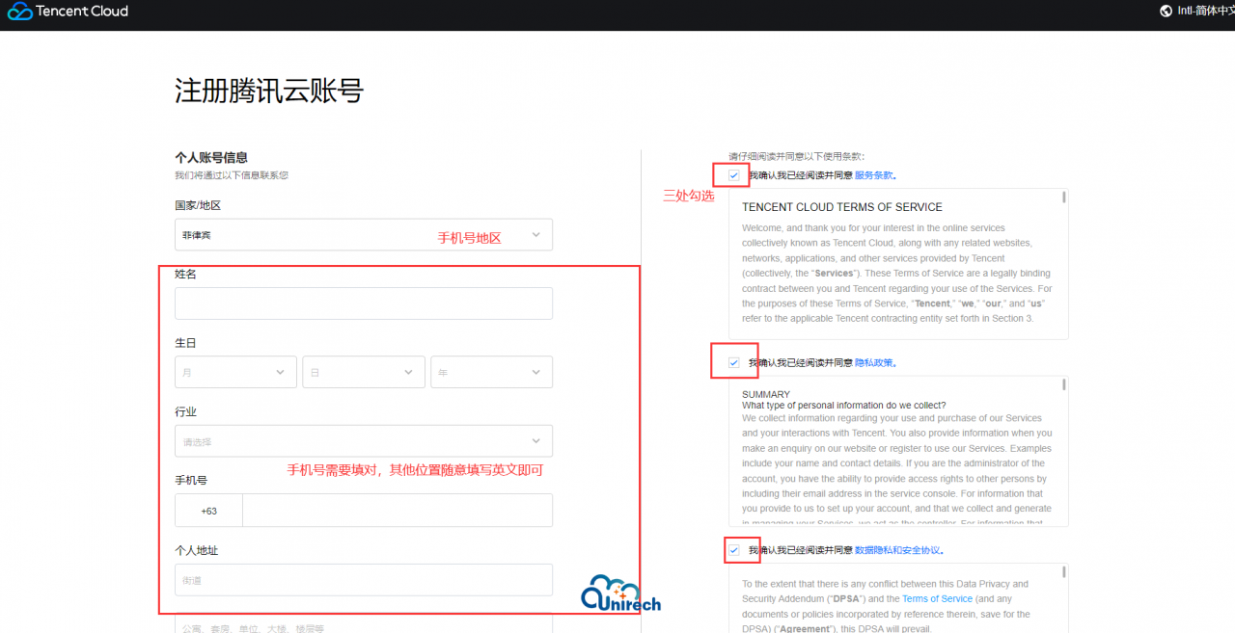This screenshot has height=633, width=1235.
Task: Click the globe language icon top right
Action: pyautogui.click(x=1165, y=12)
